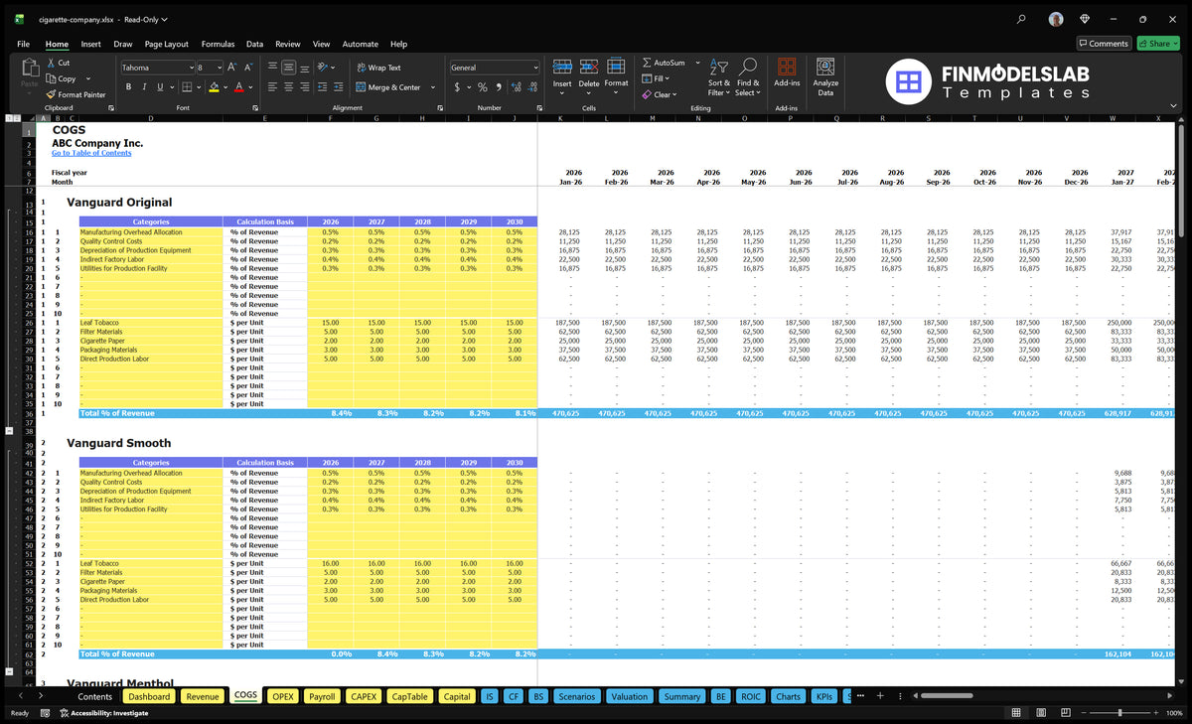Image resolution: width=1192 pixels, height=724 pixels.
Task: Click the Delete cells icon
Action: [589, 68]
